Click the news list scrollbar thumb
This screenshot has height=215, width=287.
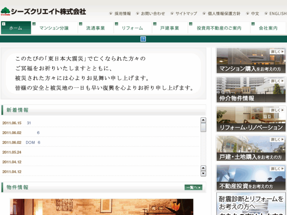(x=203, y=127)
